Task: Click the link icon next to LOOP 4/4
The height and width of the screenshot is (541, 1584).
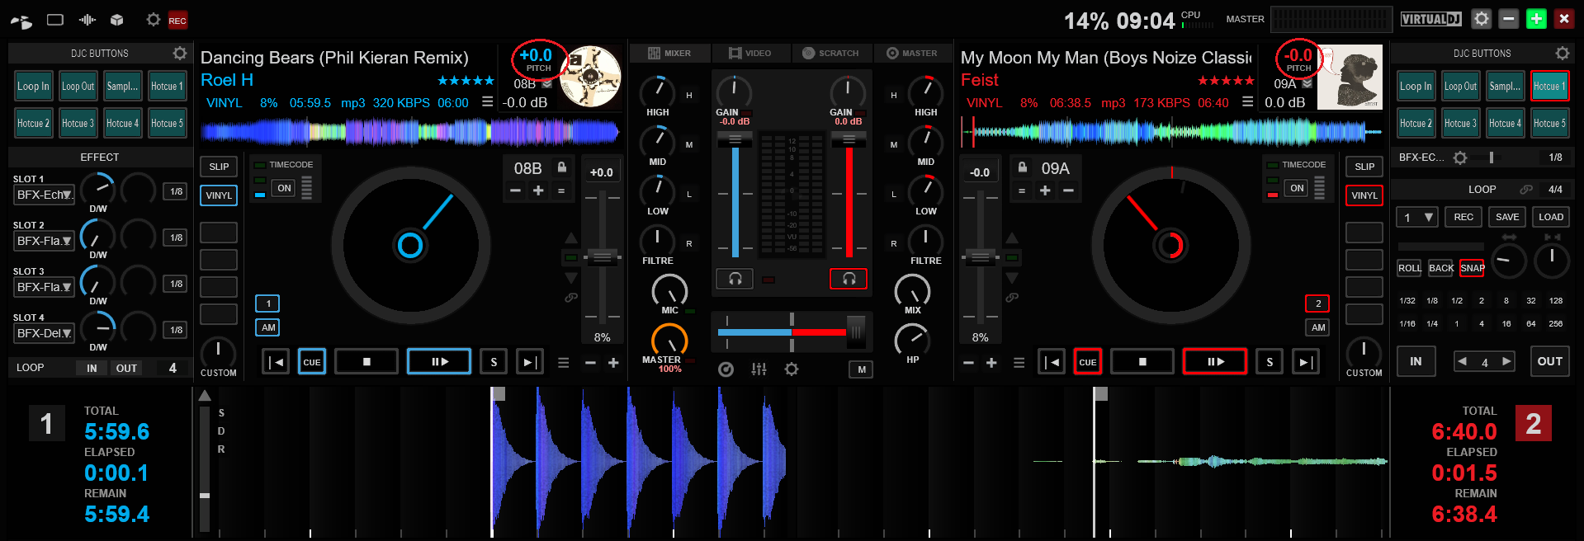Action: (1526, 189)
